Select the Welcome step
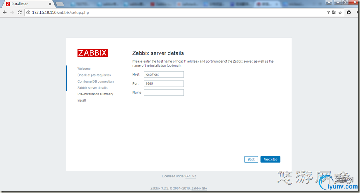Image resolution: width=360 pixels, height=193 pixels. 84,69
